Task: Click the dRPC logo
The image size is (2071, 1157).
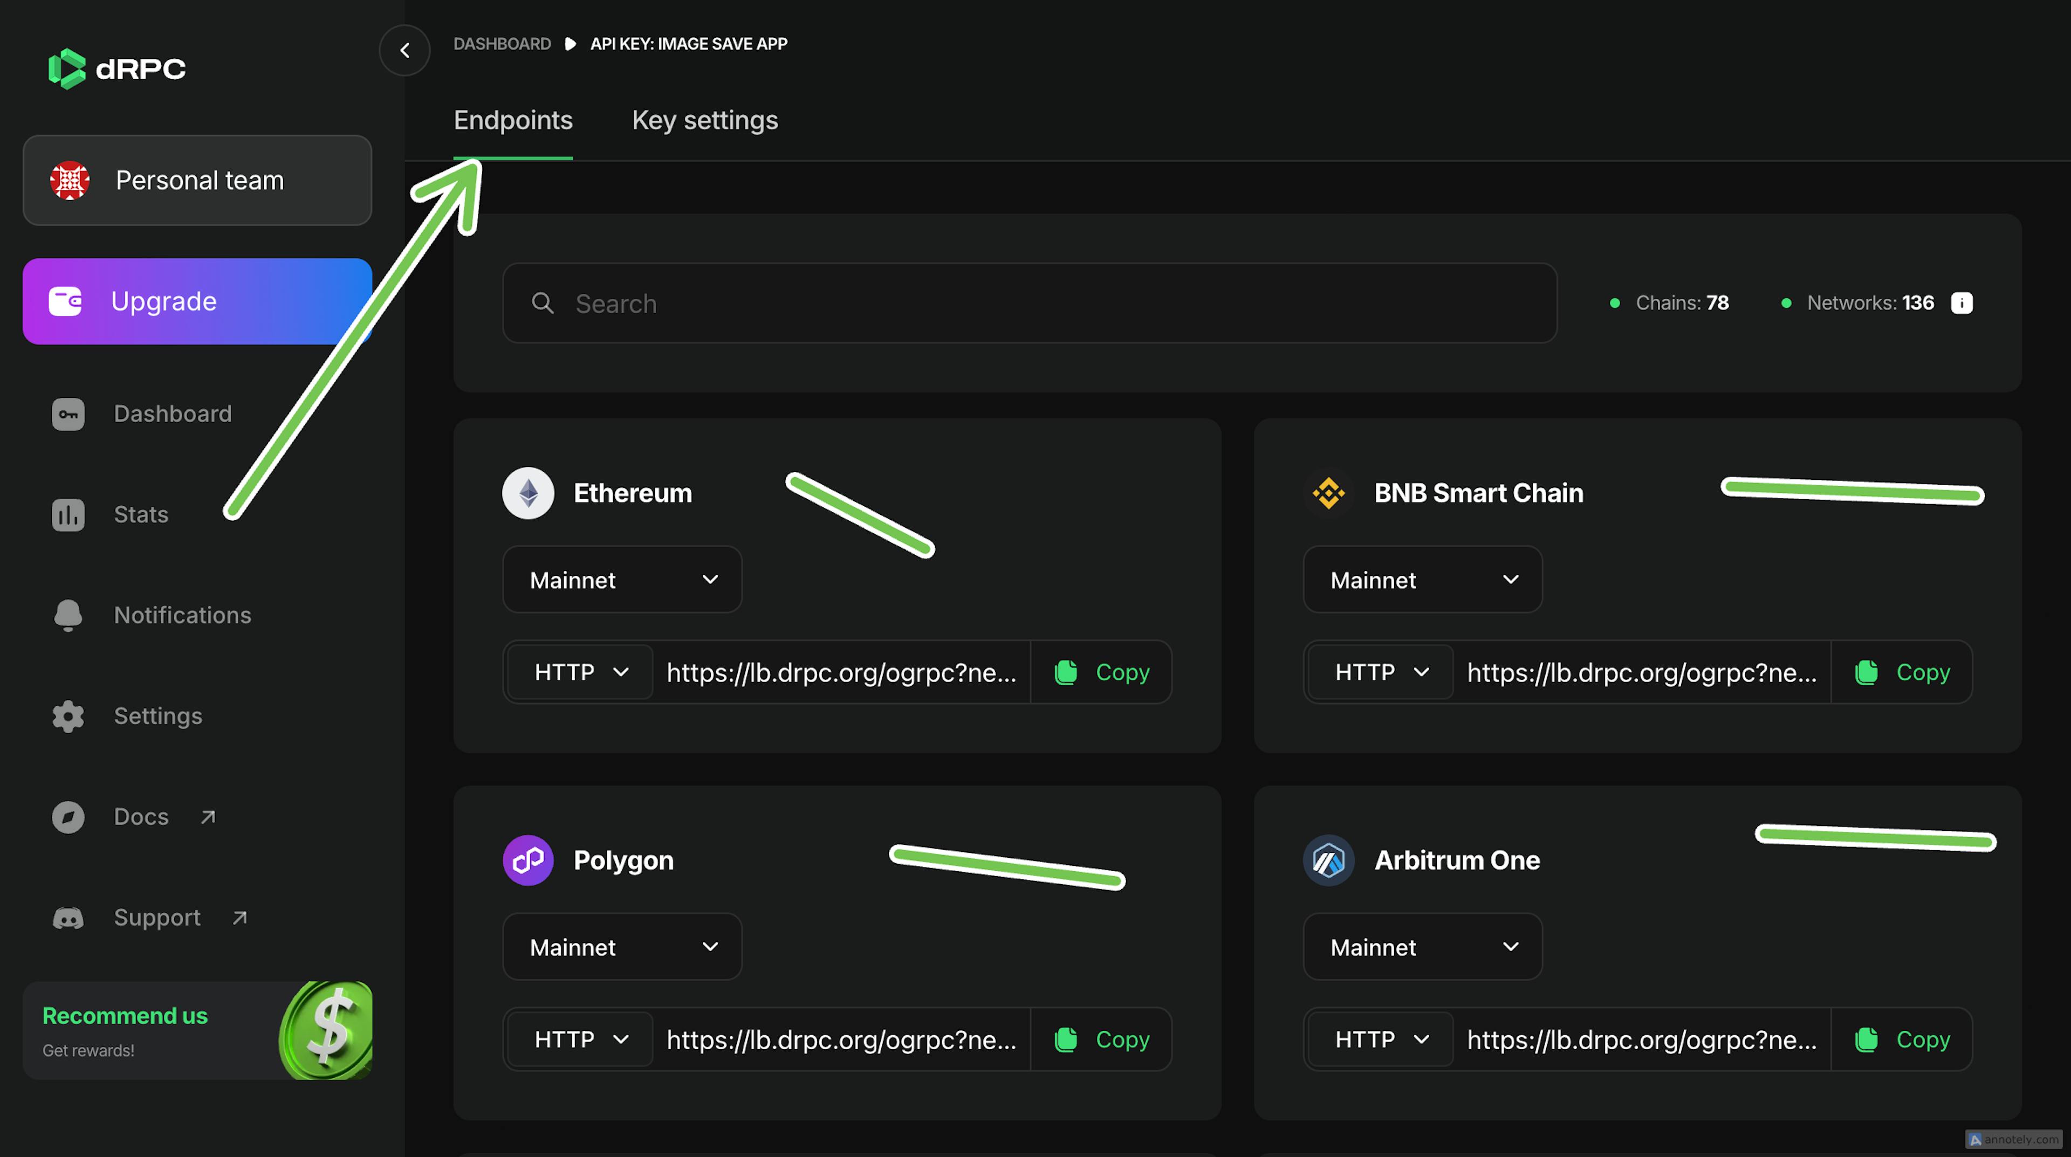Action: click(x=116, y=68)
